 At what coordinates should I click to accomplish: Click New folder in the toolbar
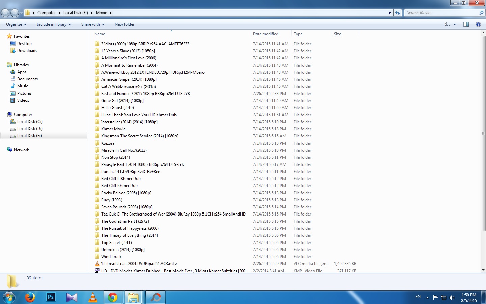(x=125, y=24)
